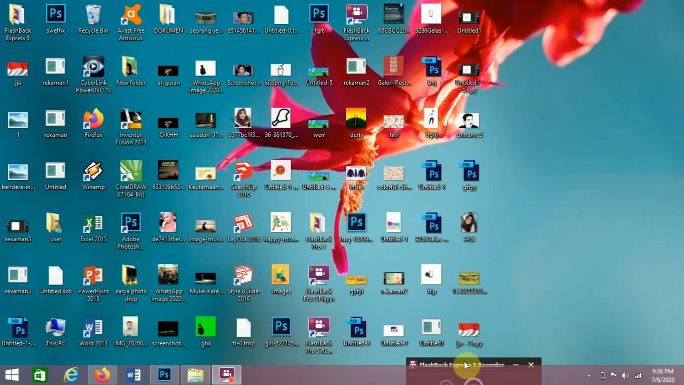Select the index clothing image
Screen dimensions: 684x385
(x=356, y=177)
